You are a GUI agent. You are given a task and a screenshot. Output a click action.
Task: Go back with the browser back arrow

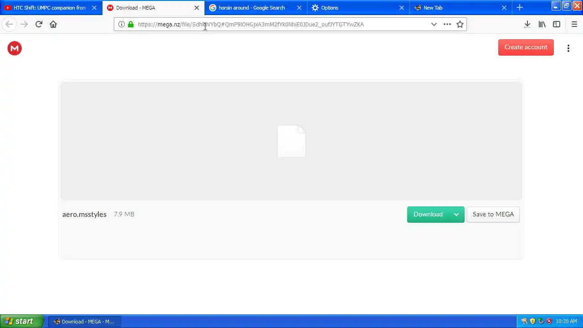(x=9, y=24)
